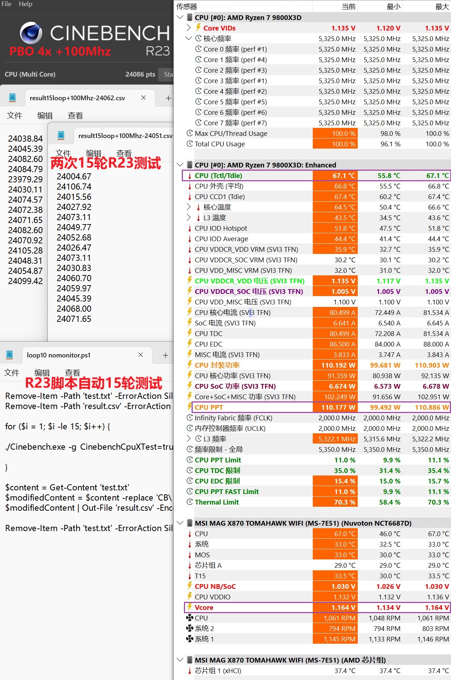Click the lightning icon beside CPU PPT
The height and width of the screenshot is (680, 451).
189,407
